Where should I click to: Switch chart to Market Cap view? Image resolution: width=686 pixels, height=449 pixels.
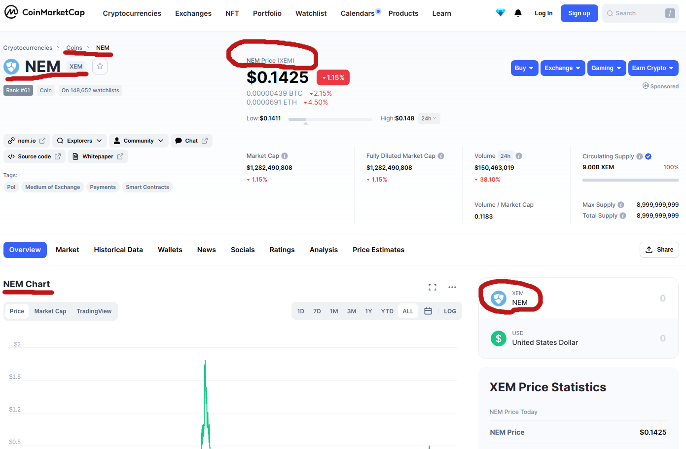click(50, 311)
